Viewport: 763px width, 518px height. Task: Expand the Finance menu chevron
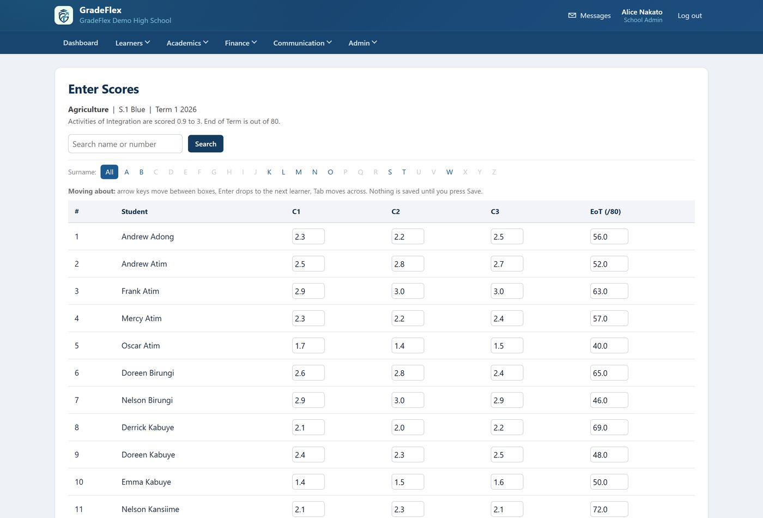[254, 43]
